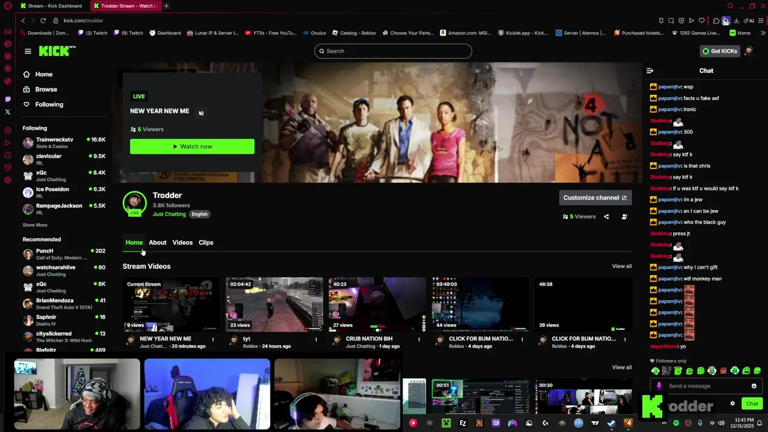
Task: Open options for NEW YEAR NEW ME video
Action: (213, 339)
